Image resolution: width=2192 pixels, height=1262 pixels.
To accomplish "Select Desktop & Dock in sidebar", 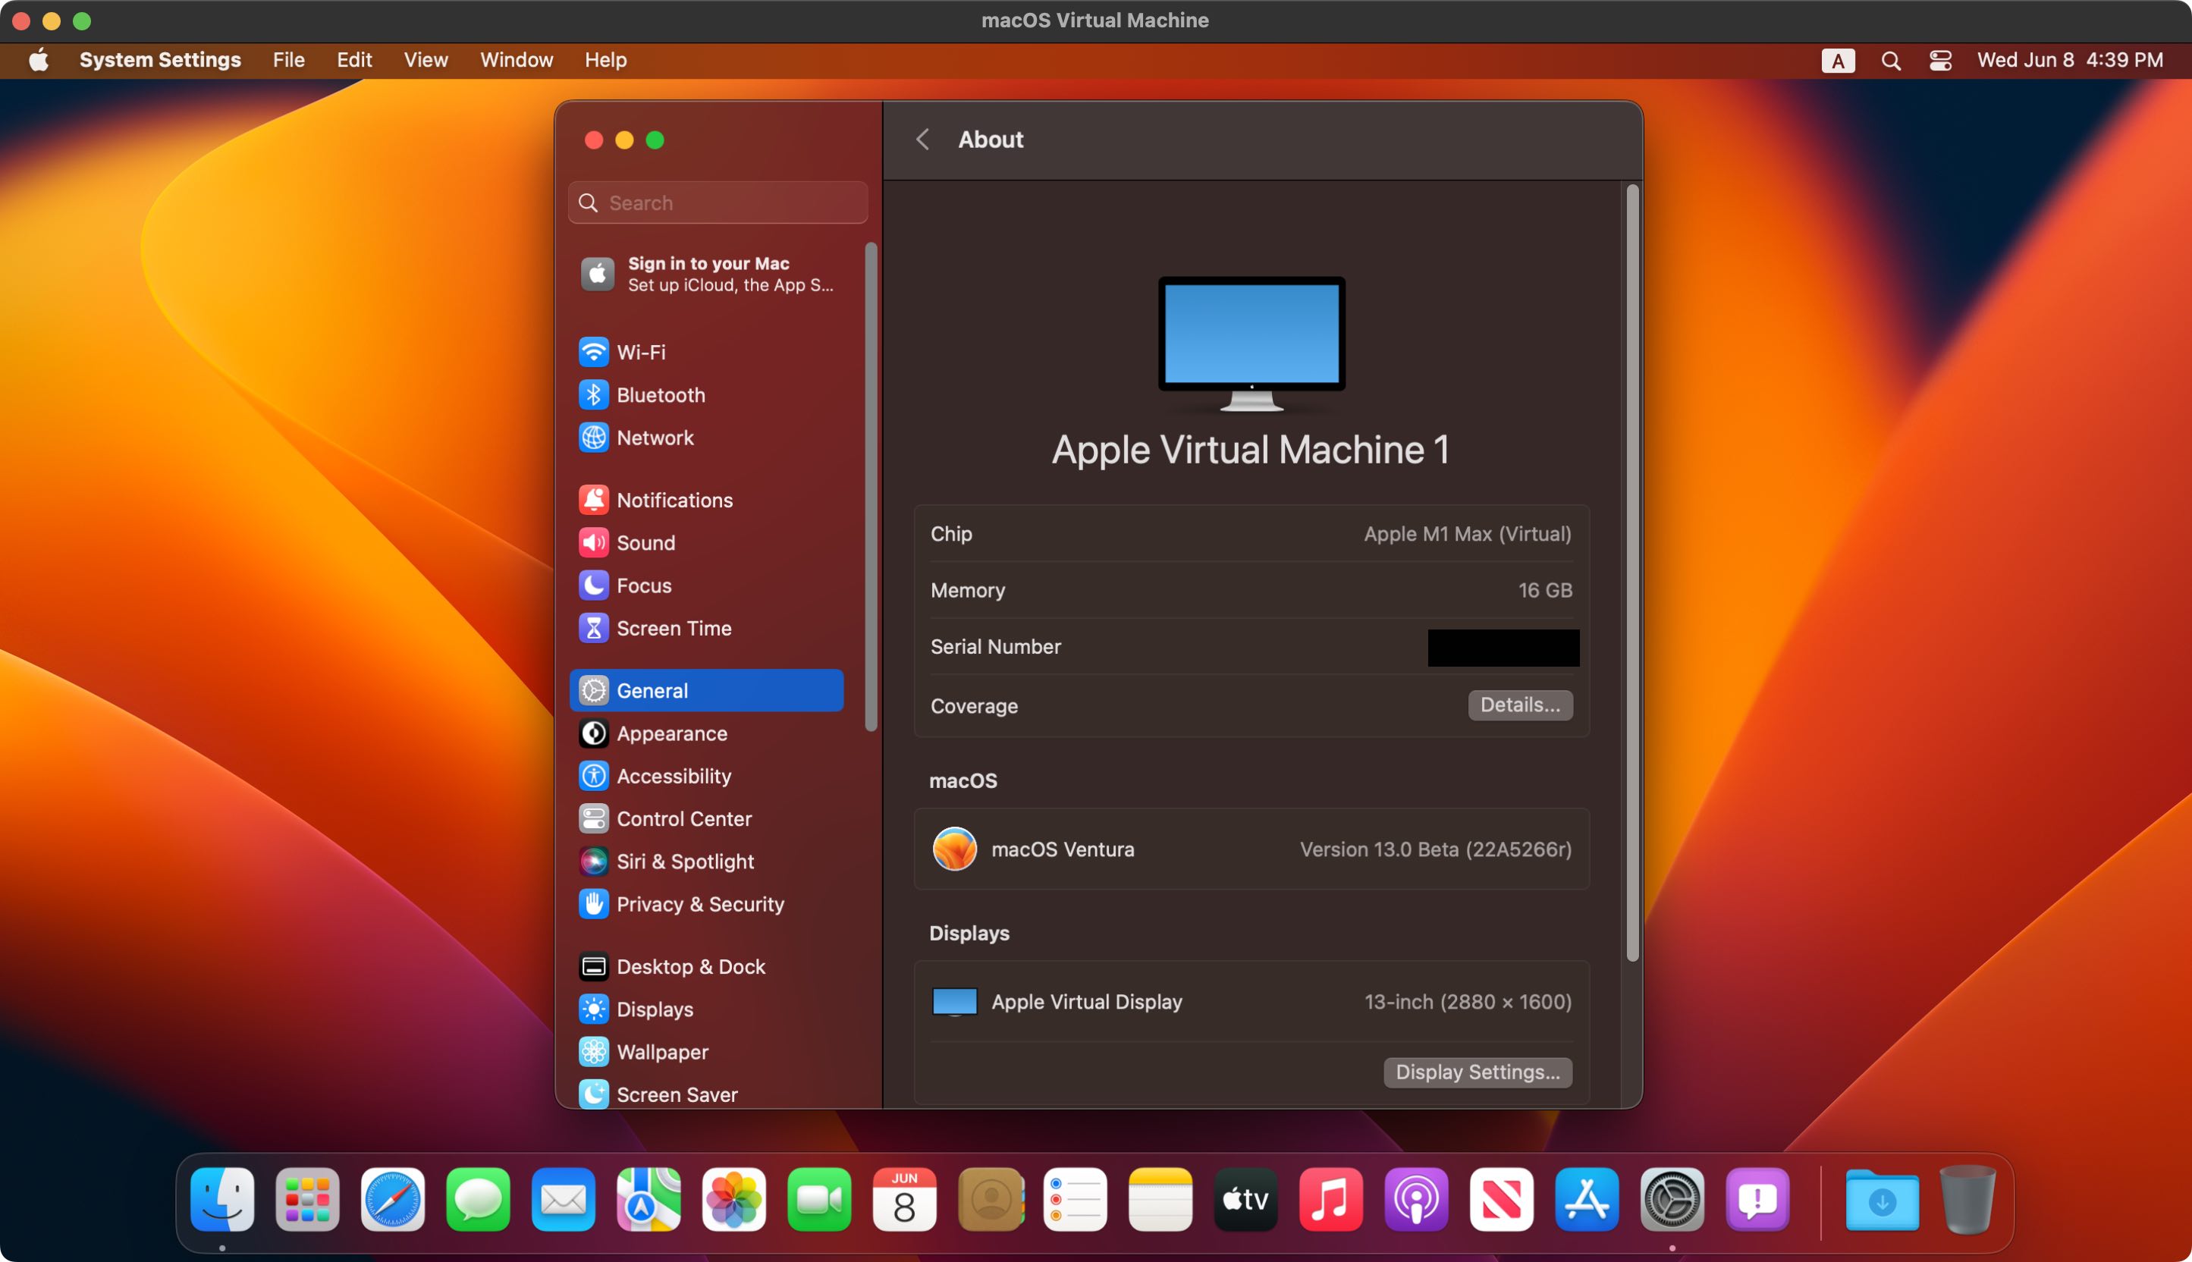I will [x=706, y=966].
